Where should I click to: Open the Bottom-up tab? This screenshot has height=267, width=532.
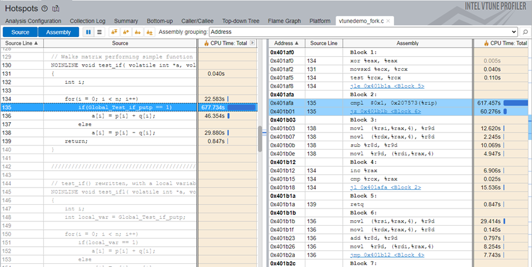click(x=160, y=20)
